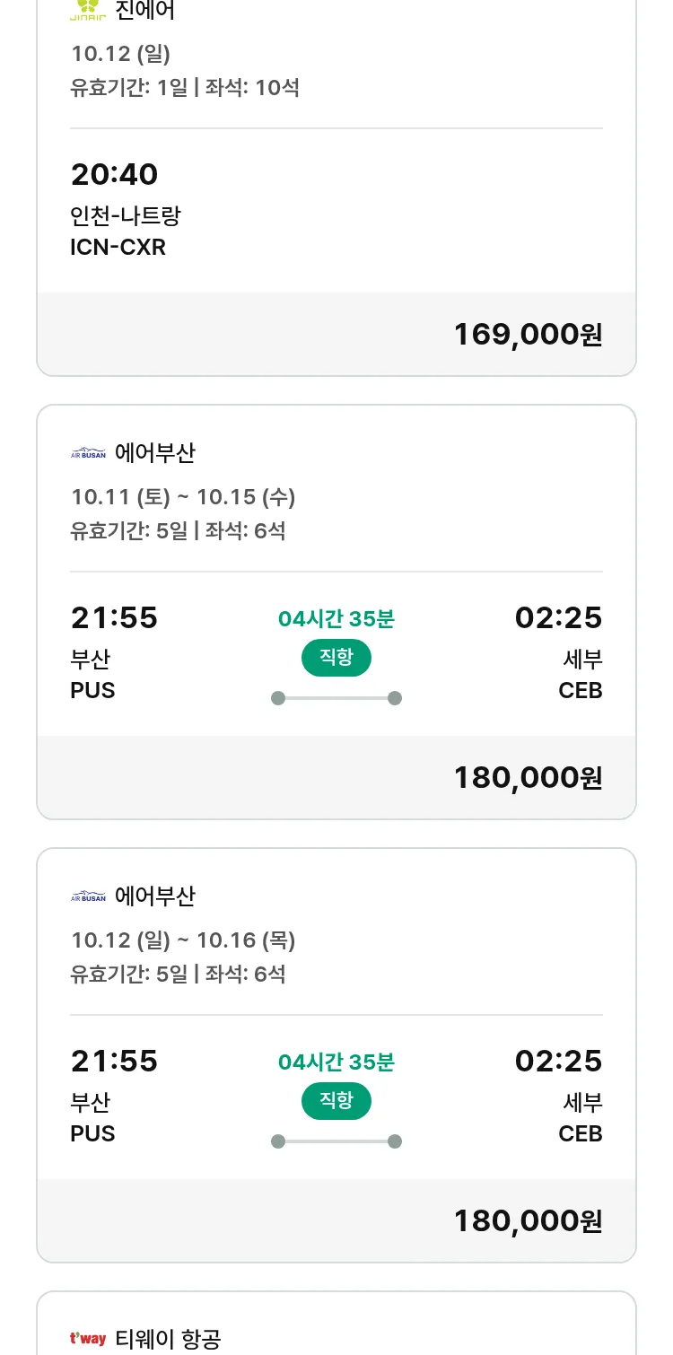Select the 180,000원 fare for 10.11–10.15
The image size is (673, 1355).
[528, 777]
